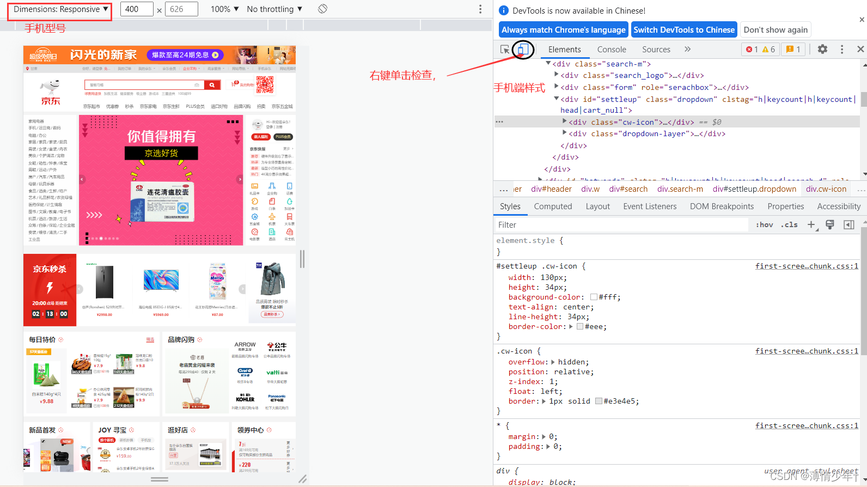Screen dimensions: 867x487
Task: Dismiss the DevTools language infobar
Action: 862,20
